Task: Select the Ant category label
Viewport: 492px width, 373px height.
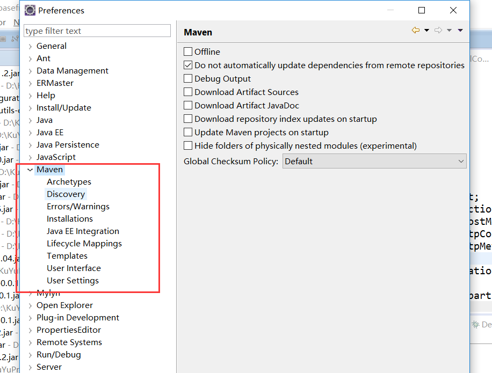Action: click(x=44, y=58)
